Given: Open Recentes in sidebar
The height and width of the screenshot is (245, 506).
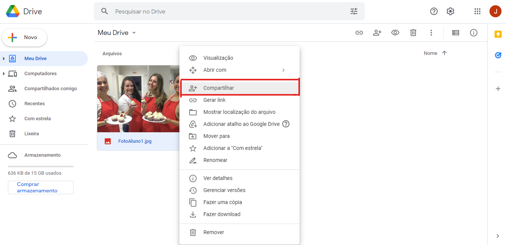Looking at the screenshot, I should tap(44, 104).
